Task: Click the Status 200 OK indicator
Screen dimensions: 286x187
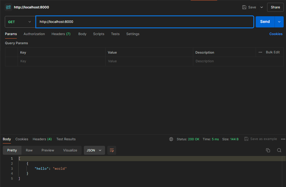Action: [x=188, y=139]
